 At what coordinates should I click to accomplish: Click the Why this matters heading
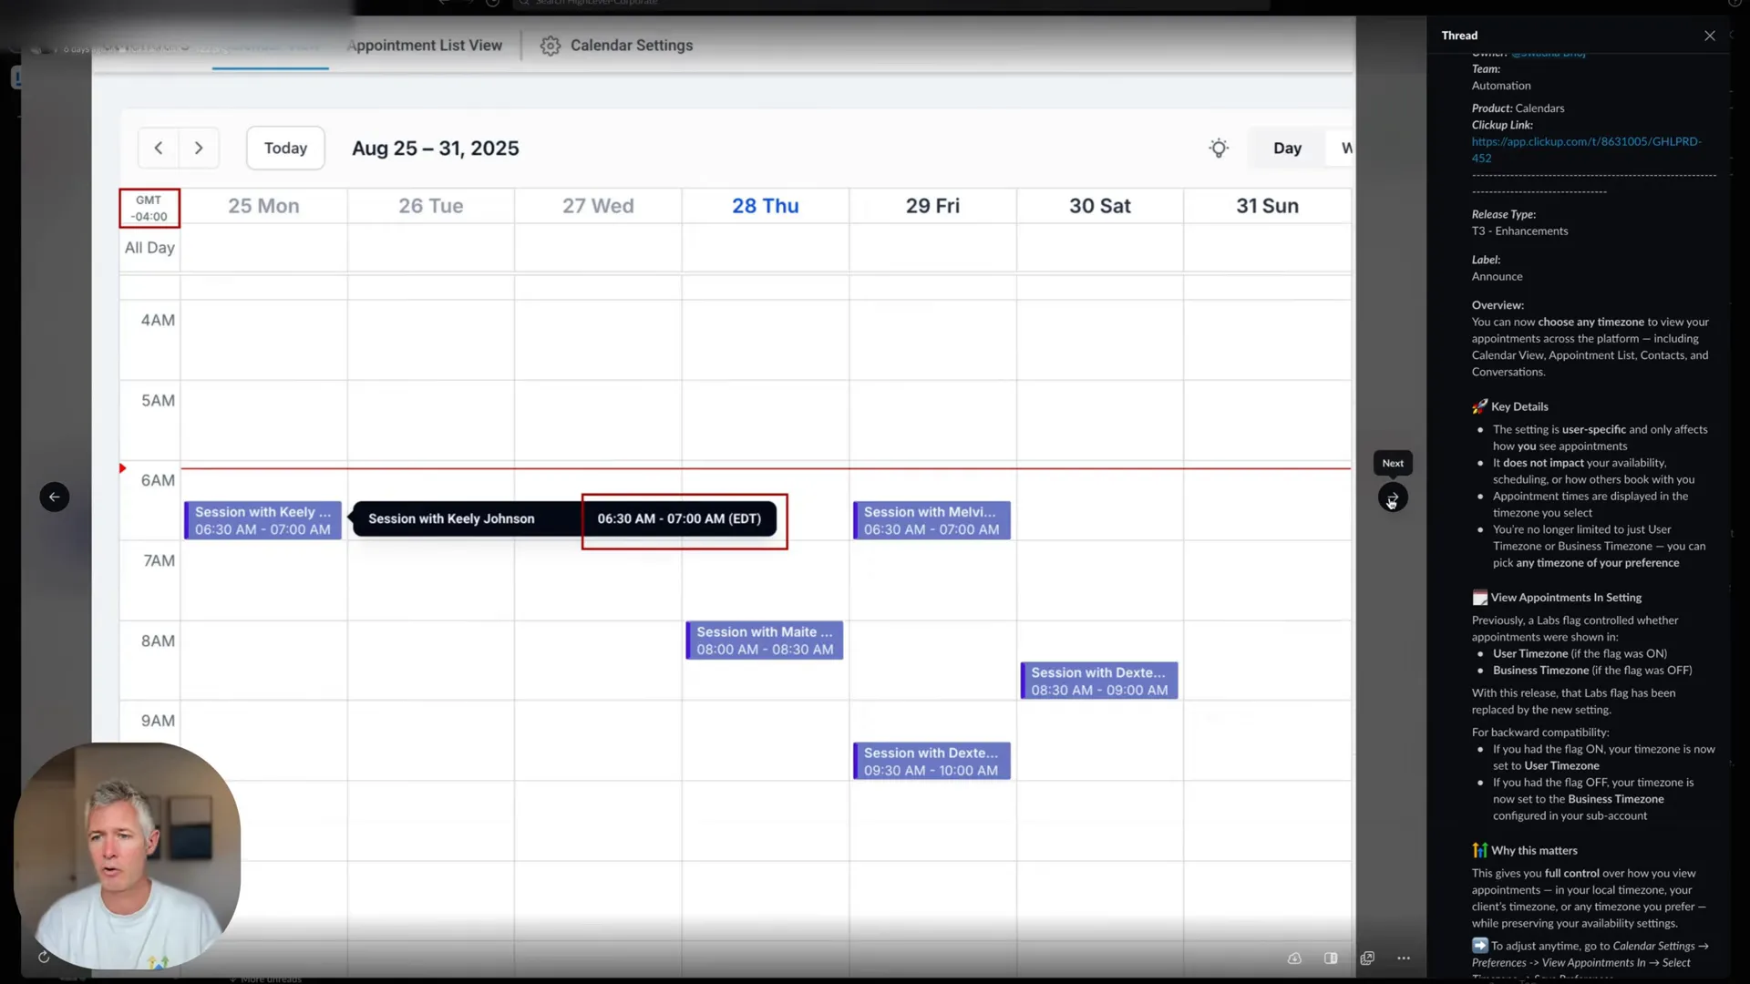pyautogui.click(x=1534, y=850)
